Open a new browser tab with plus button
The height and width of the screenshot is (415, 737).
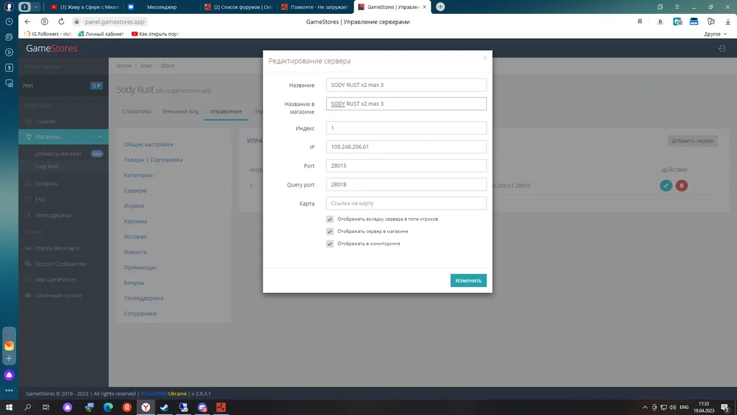coord(440,7)
